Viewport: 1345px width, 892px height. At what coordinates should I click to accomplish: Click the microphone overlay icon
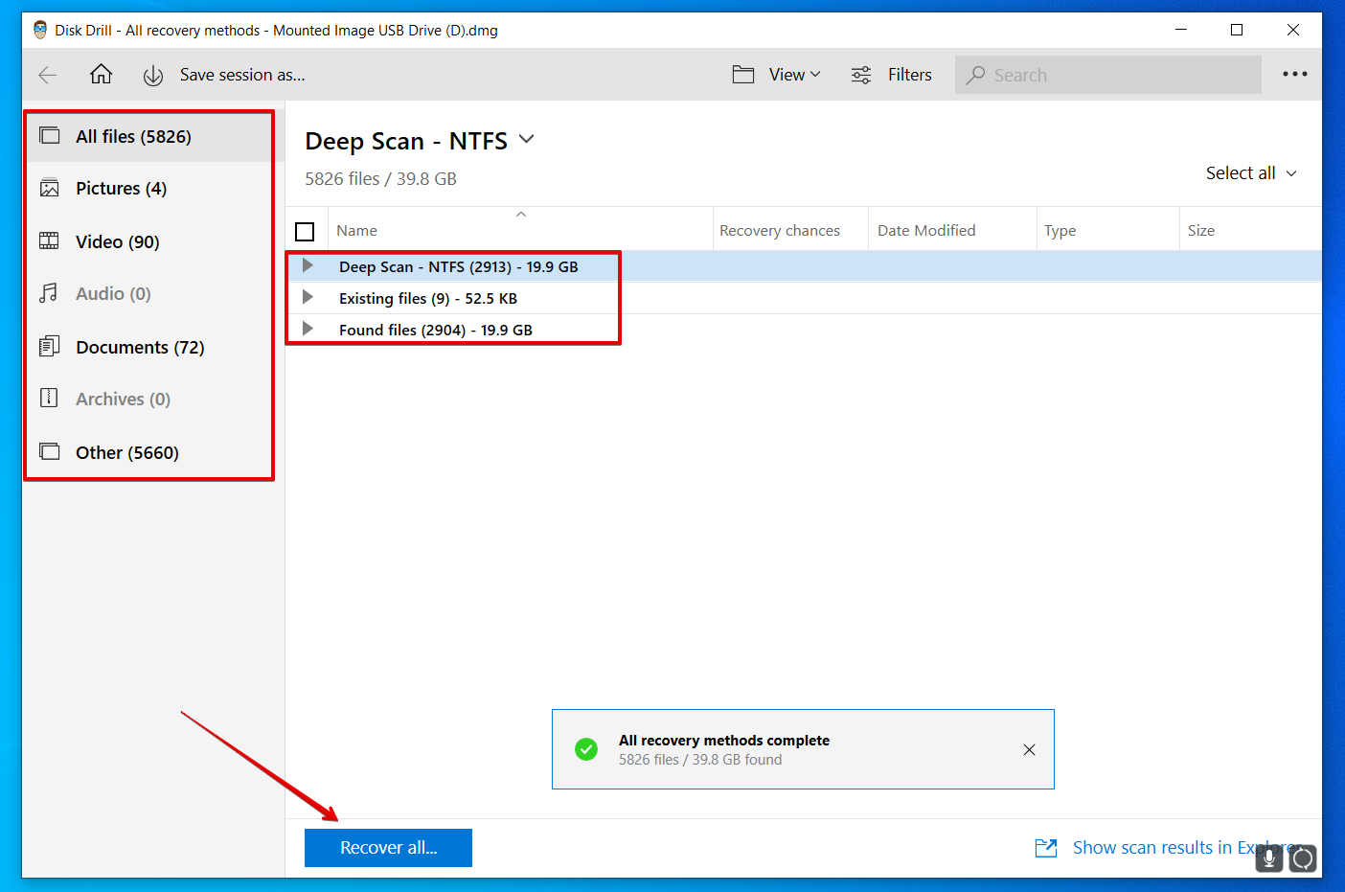pos(1269,858)
